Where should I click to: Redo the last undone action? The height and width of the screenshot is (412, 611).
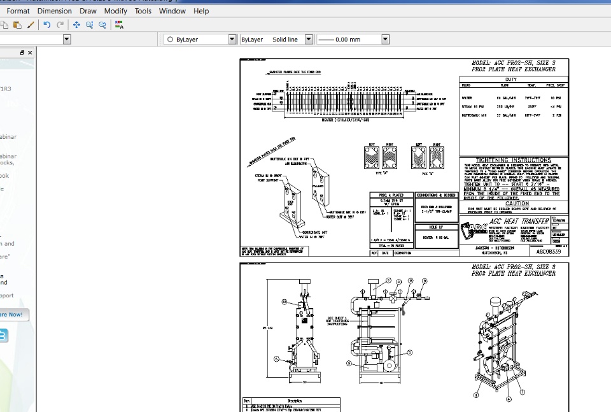click(60, 25)
